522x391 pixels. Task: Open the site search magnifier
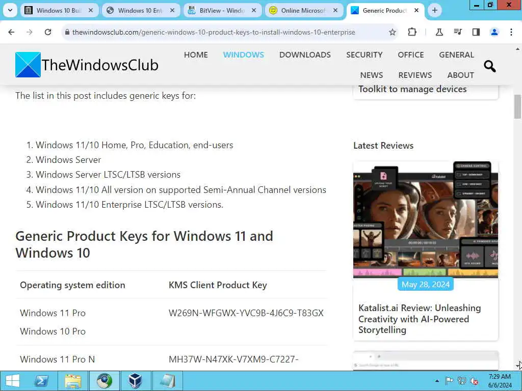(x=490, y=66)
